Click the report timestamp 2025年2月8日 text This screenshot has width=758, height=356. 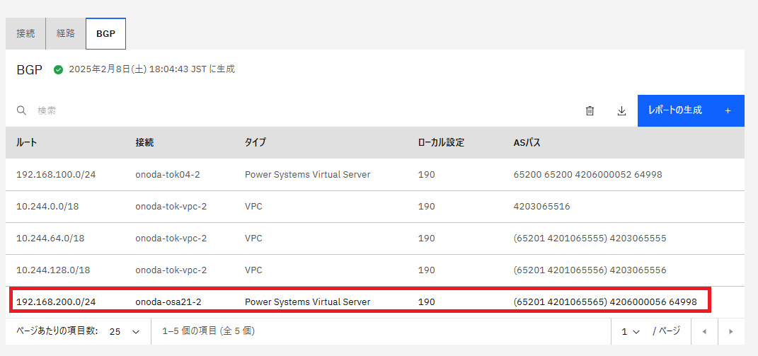coord(151,69)
